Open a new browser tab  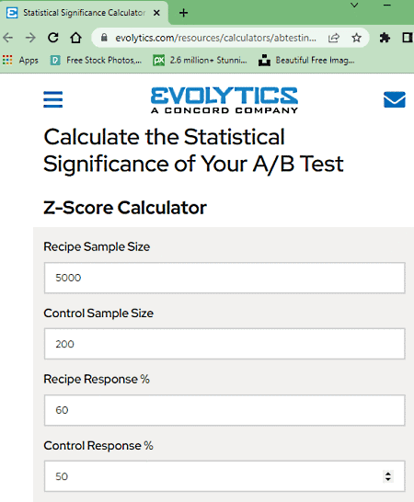[184, 13]
